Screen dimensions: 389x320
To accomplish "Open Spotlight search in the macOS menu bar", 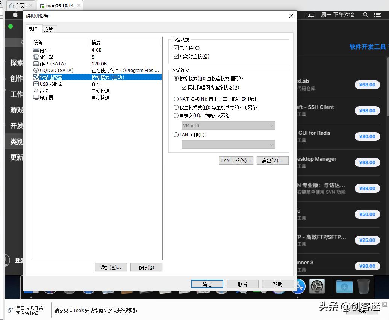I will coord(366,15).
